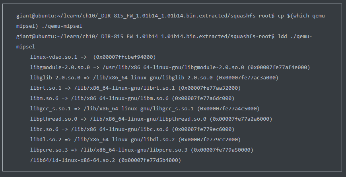Click the libpcre.so.3 library line
This screenshot has width=346, height=177.
click(x=142, y=150)
